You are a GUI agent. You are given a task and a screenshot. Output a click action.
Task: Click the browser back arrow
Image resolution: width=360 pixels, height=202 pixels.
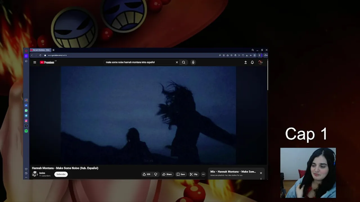coord(32,55)
